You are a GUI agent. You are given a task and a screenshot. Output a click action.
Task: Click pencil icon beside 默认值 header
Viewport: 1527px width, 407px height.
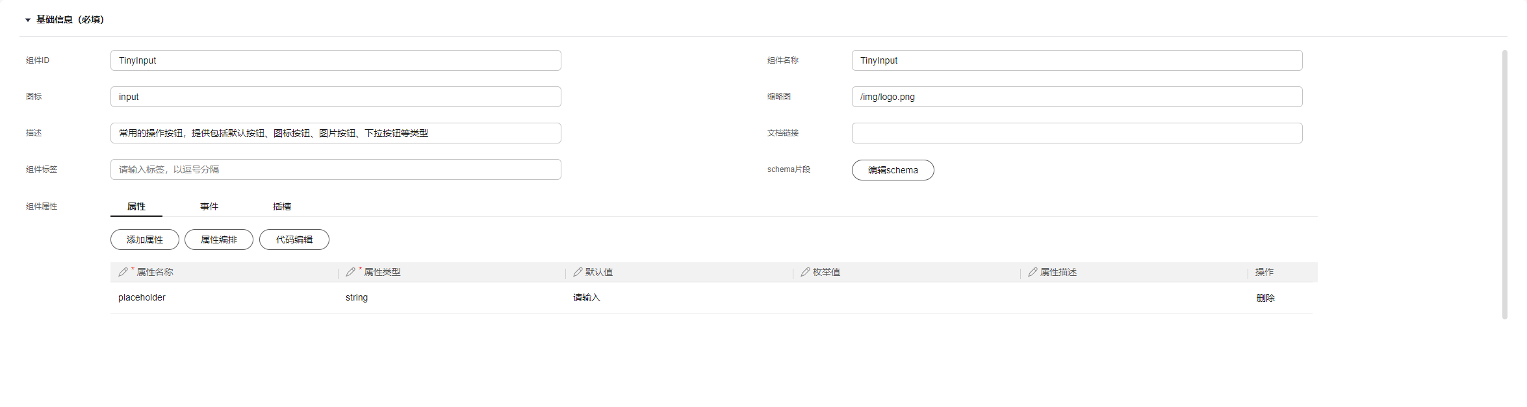[578, 272]
